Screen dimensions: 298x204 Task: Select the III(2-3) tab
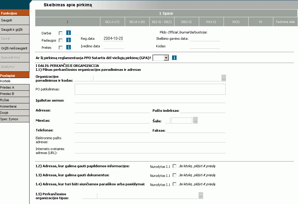187,22
